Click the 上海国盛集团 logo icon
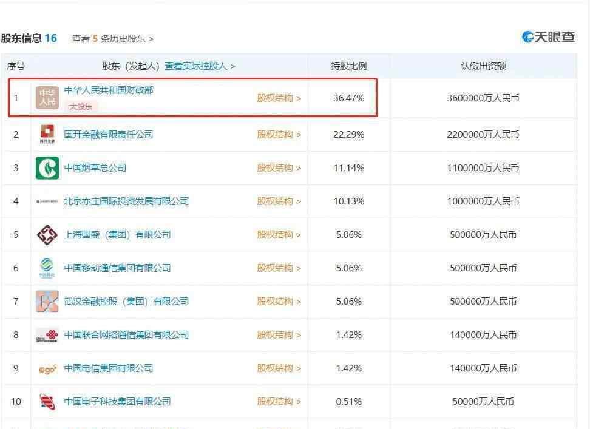Screen dimensions: 590x429 click(x=47, y=235)
